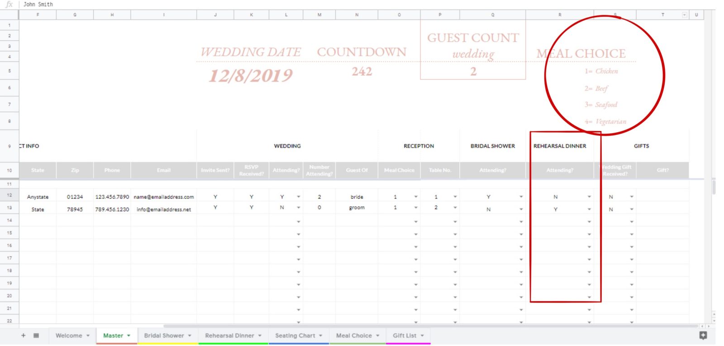The height and width of the screenshot is (346, 724).
Task: Click the RECEPTION section header
Action: [419, 146]
